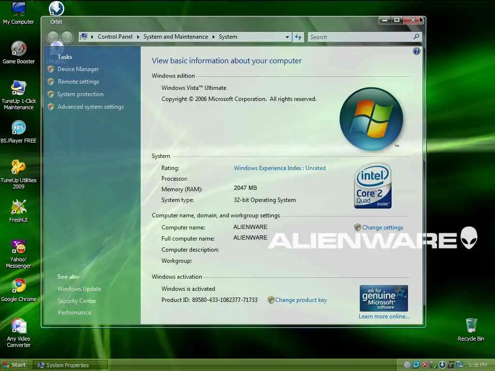This screenshot has height=371, width=495.
Task: Open the Orbit desktop icon
Action: [x=56, y=13]
